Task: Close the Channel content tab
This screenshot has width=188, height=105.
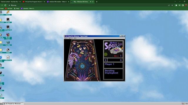Action: coord(20,2)
